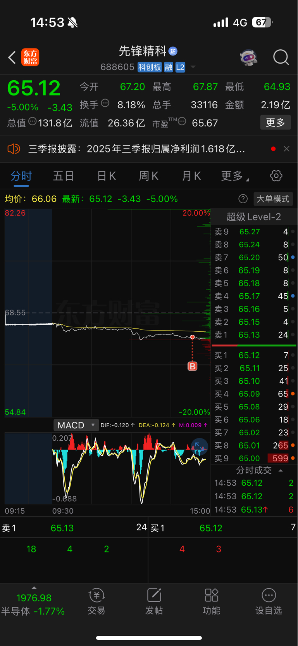Screen dimensions: 298x646
Task: Select the 买4 65.09 order row
Action: coord(254,394)
